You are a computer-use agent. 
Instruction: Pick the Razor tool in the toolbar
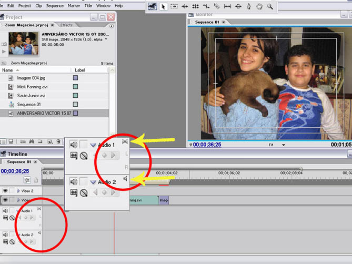point(216,7)
